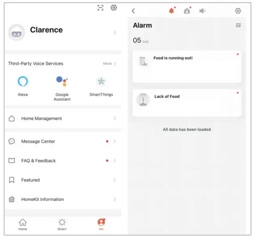254x237 pixels.
Task: Open Clarence profile chevron
Action: click(115, 32)
